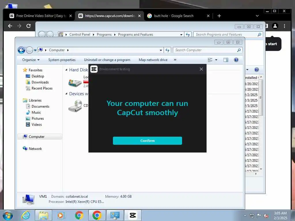Select the local hard disk drive icon

click(75, 83)
